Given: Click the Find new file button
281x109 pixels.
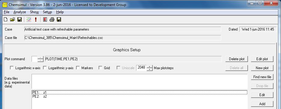Looking at the screenshot, I should tap(262, 77).
